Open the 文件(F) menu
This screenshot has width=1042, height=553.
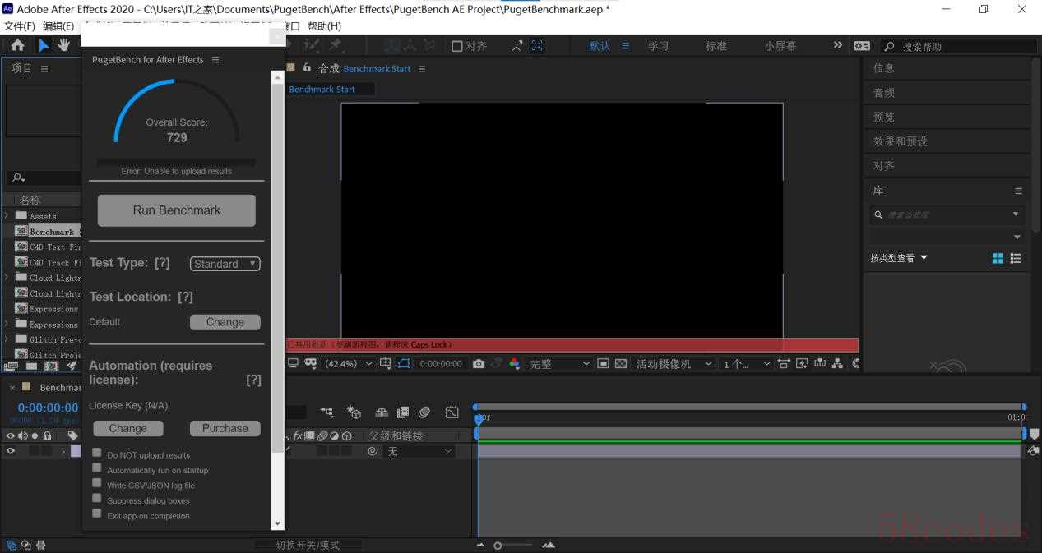(x=20, y=26)
